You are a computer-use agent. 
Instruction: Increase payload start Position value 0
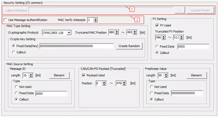click(104, 82)
